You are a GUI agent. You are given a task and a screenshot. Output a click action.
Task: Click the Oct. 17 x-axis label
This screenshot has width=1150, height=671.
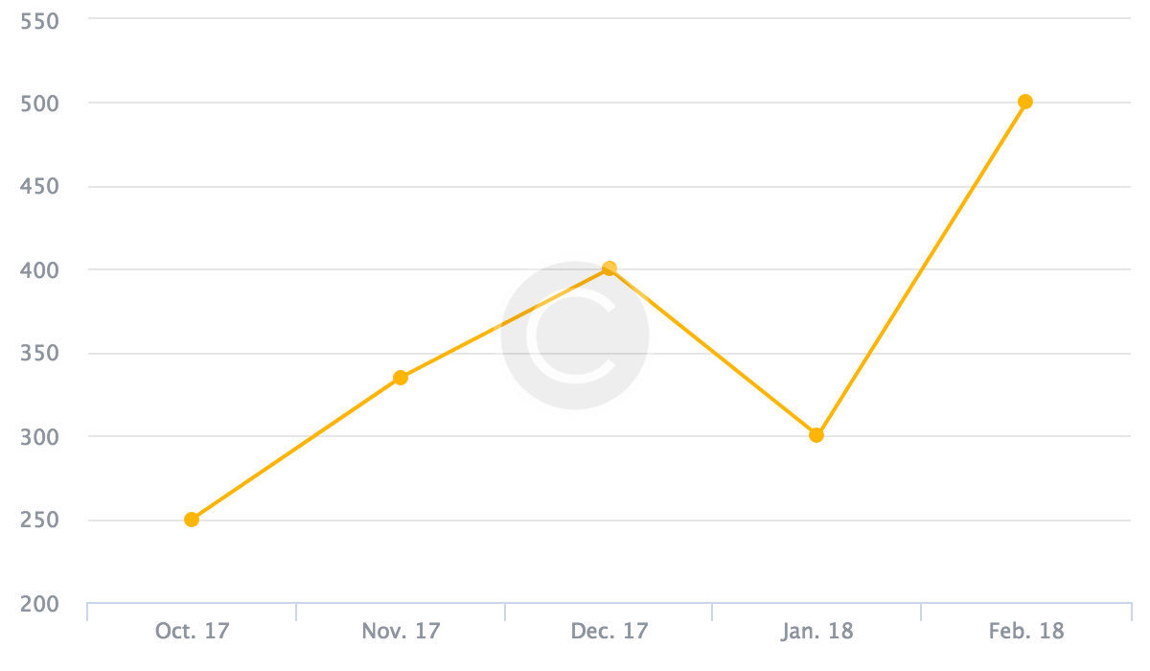point(192,632)
